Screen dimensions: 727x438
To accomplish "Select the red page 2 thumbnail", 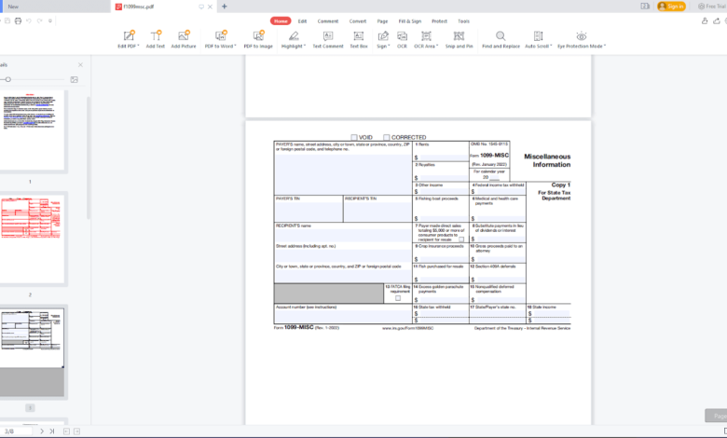I will (32, 239).
